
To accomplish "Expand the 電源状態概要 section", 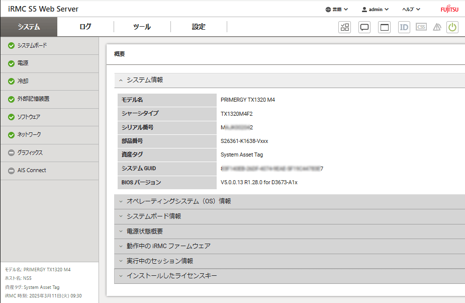I will pos(290,232).
